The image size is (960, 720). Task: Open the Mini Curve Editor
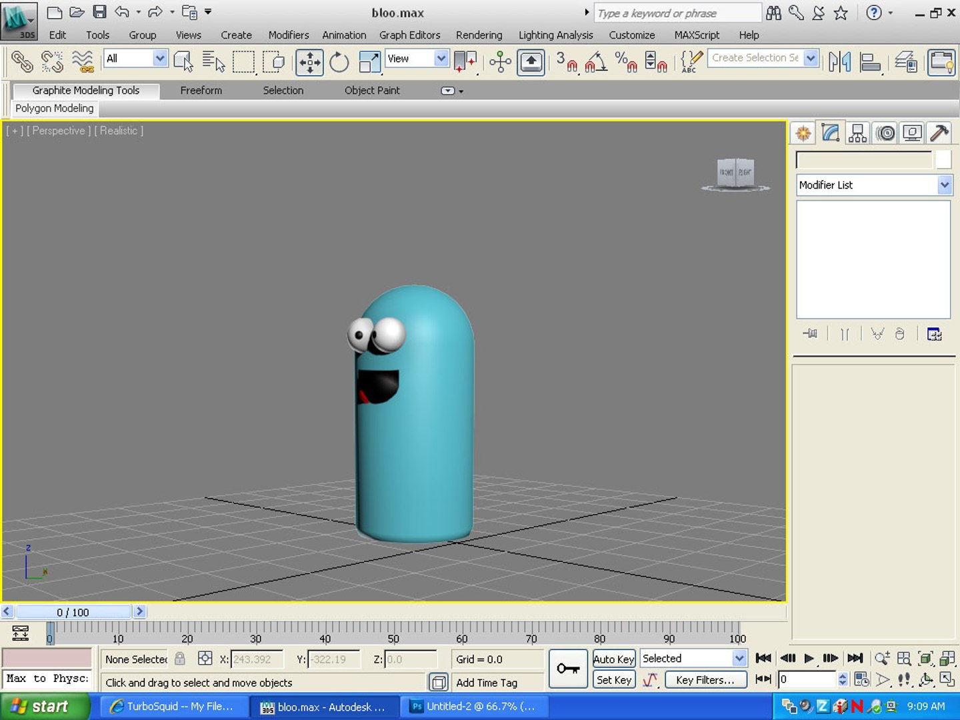(21, 633)
